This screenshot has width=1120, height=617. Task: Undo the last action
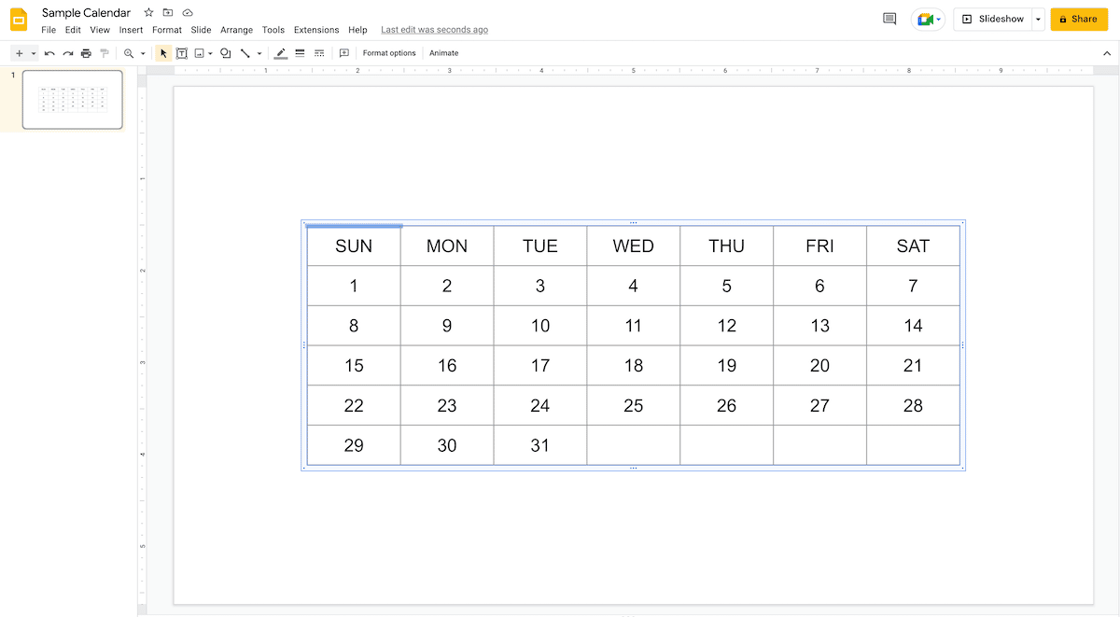[x=49, y=53]
